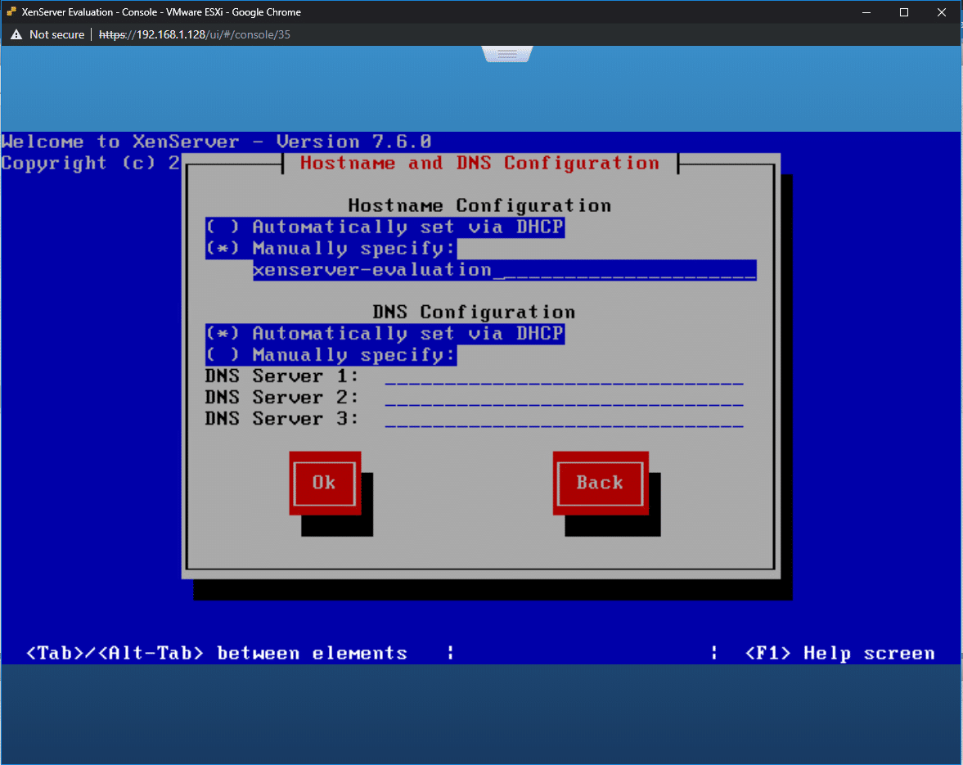
Task: Click the xenserver-evaluation hostname input field
Action: click(x=504, y=270)
